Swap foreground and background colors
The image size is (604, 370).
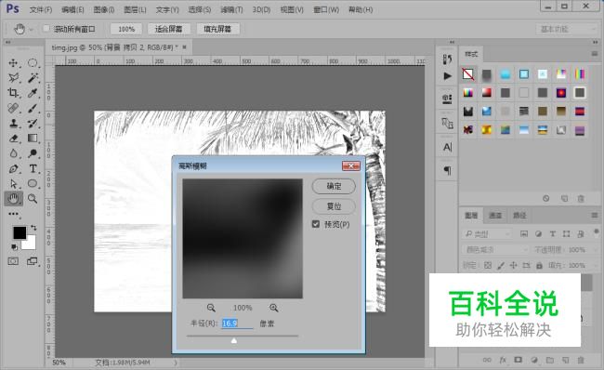click(33, 228)
